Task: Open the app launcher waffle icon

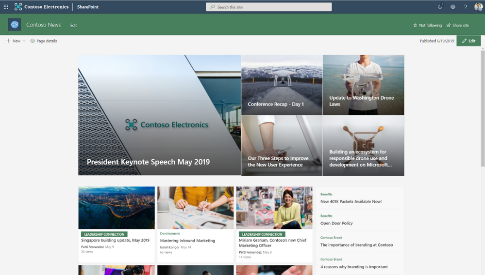Action: pos(6,7)
